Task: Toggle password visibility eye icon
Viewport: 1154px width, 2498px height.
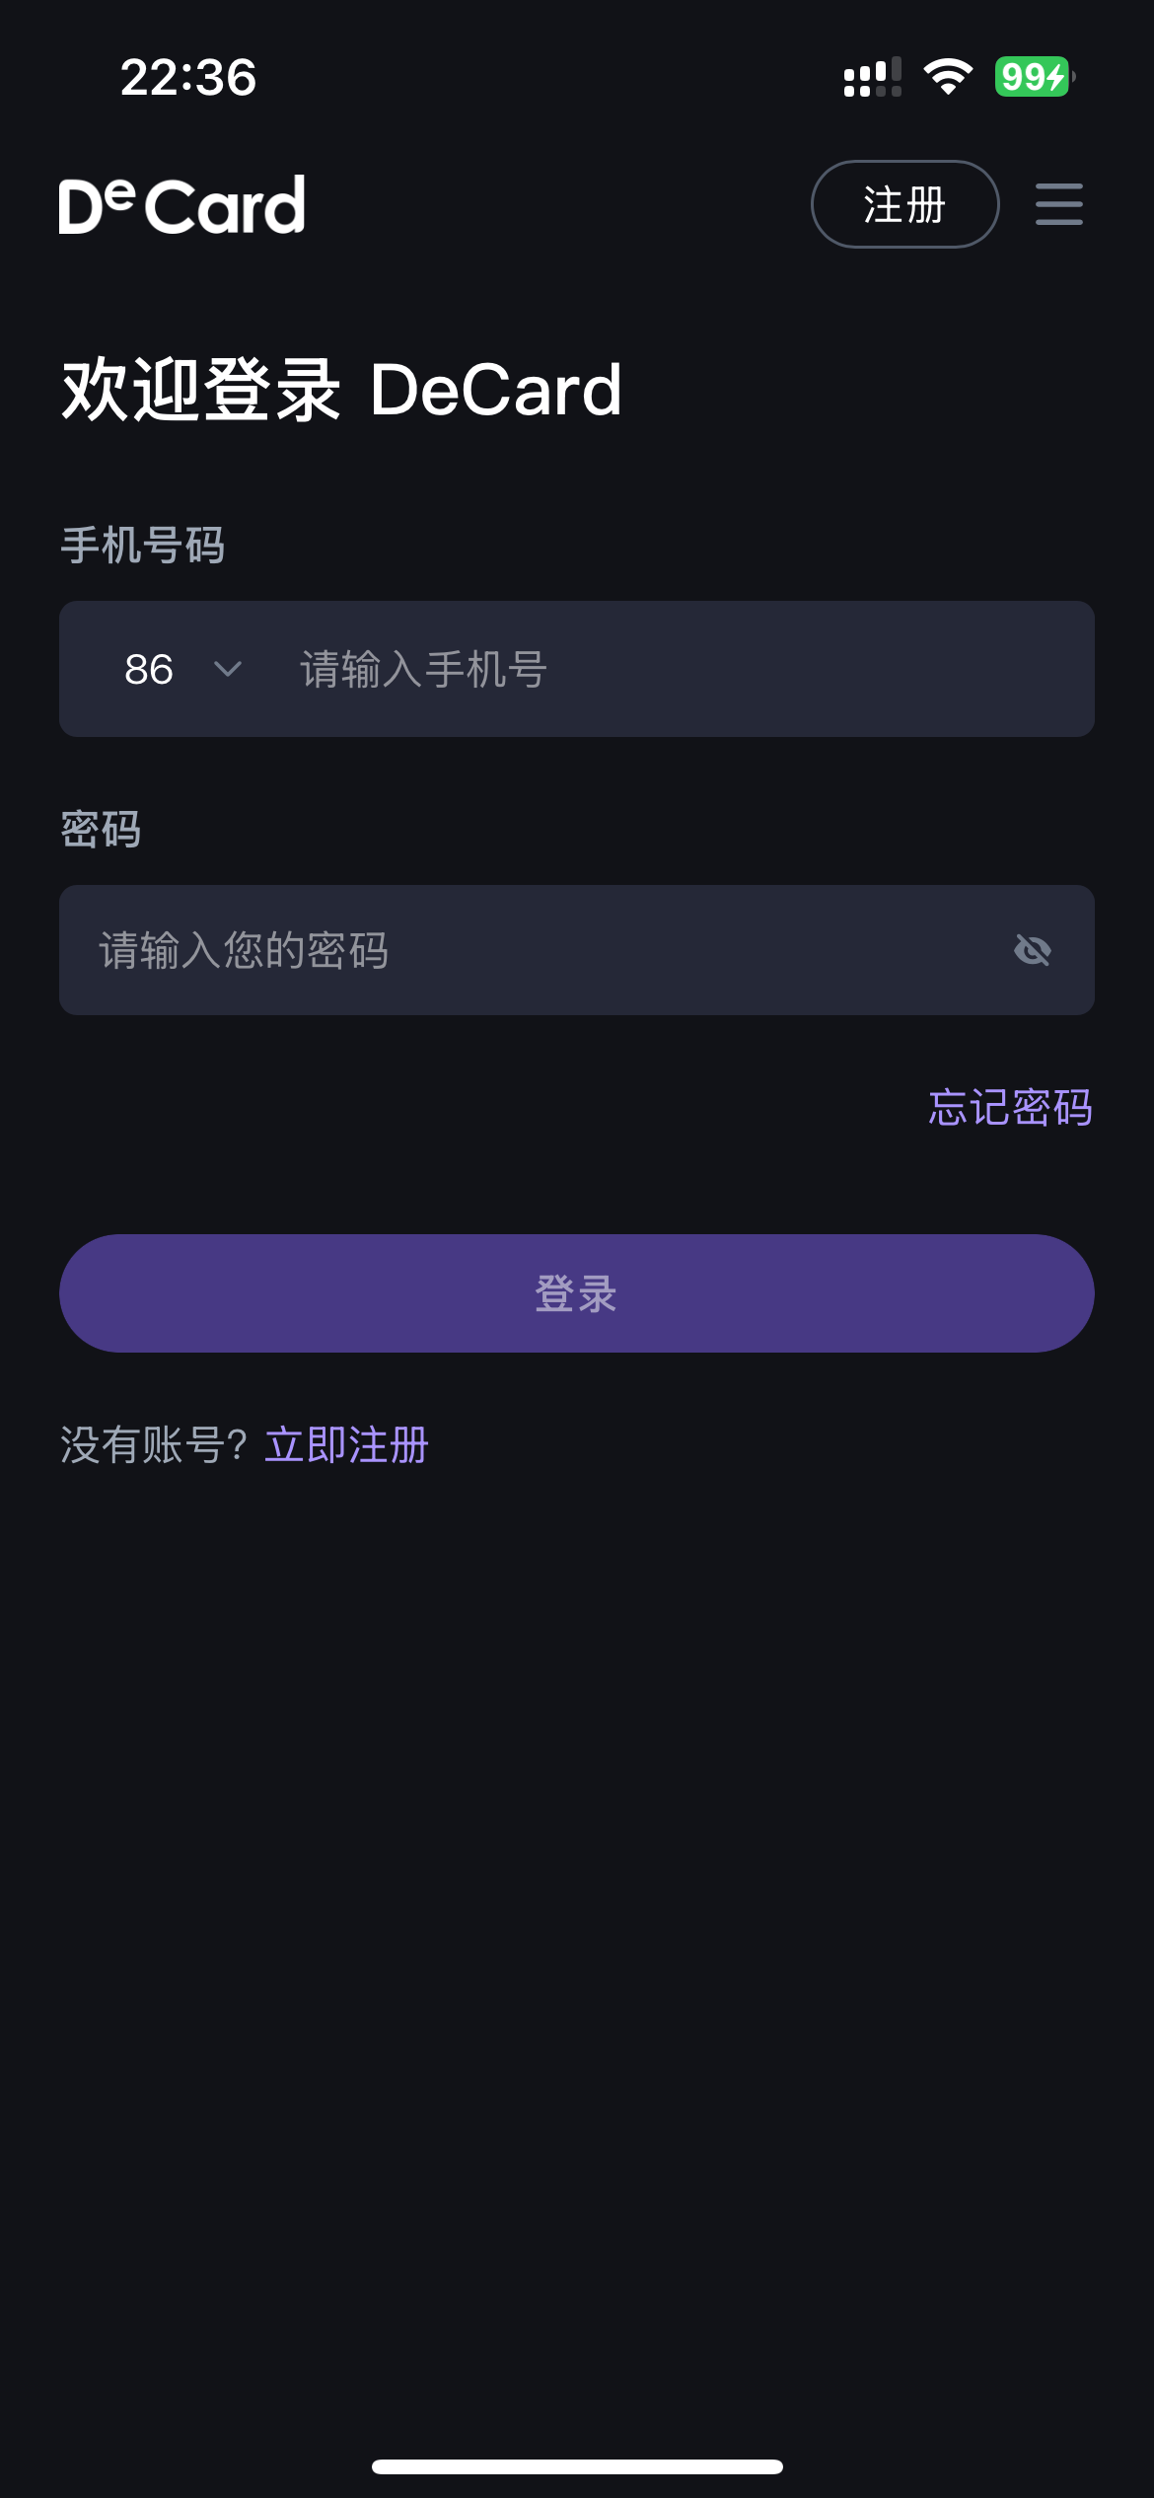Action: pyautogui.click(x=1032, y=950)
